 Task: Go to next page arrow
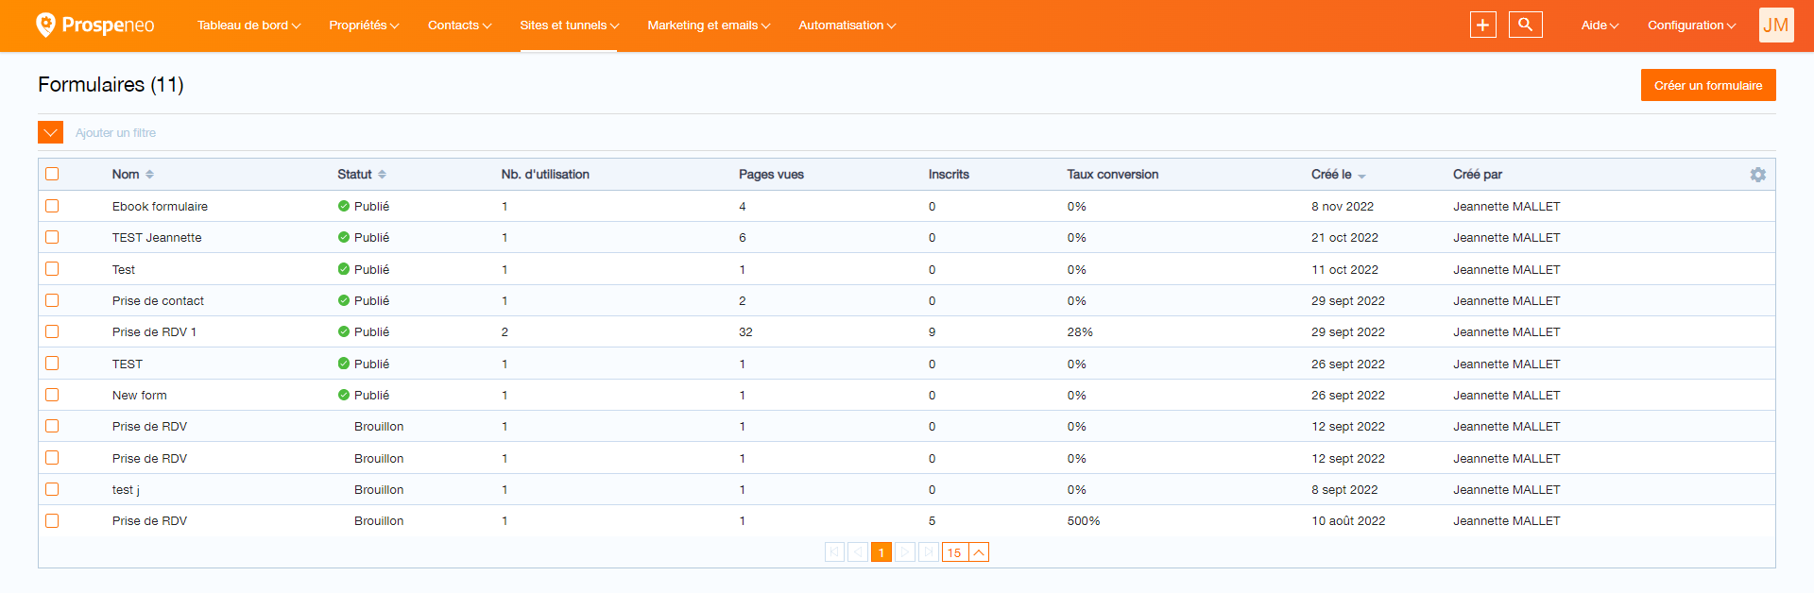click(x=905, y=552)
